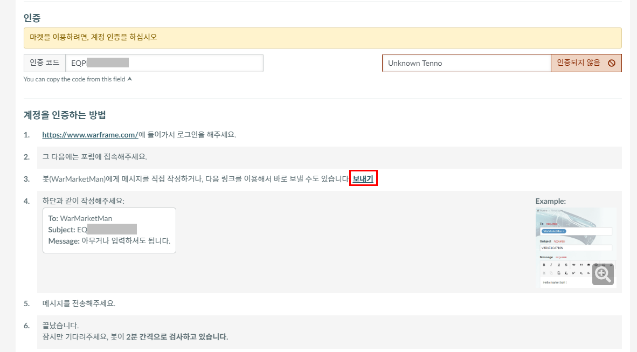
Task: Click 'You can copy the code' hint
Action: pyautogui.click(x=74, y=79)
